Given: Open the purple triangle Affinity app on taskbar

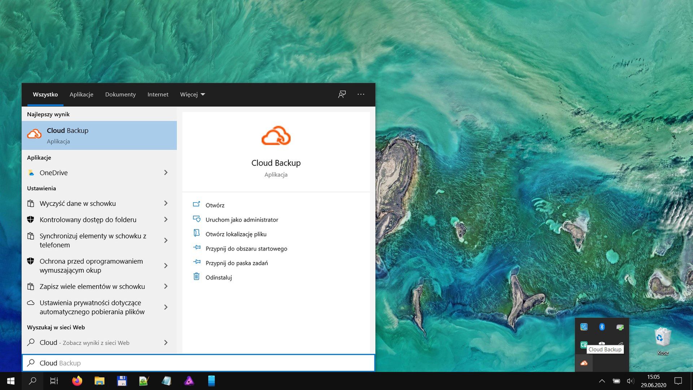Looking at the screenshot, I should click(189, 381).
